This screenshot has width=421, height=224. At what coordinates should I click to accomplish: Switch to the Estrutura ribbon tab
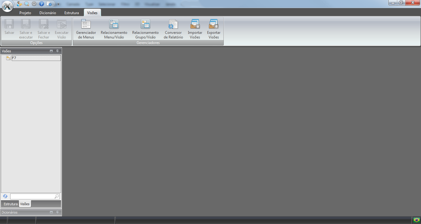coord(72,13)
